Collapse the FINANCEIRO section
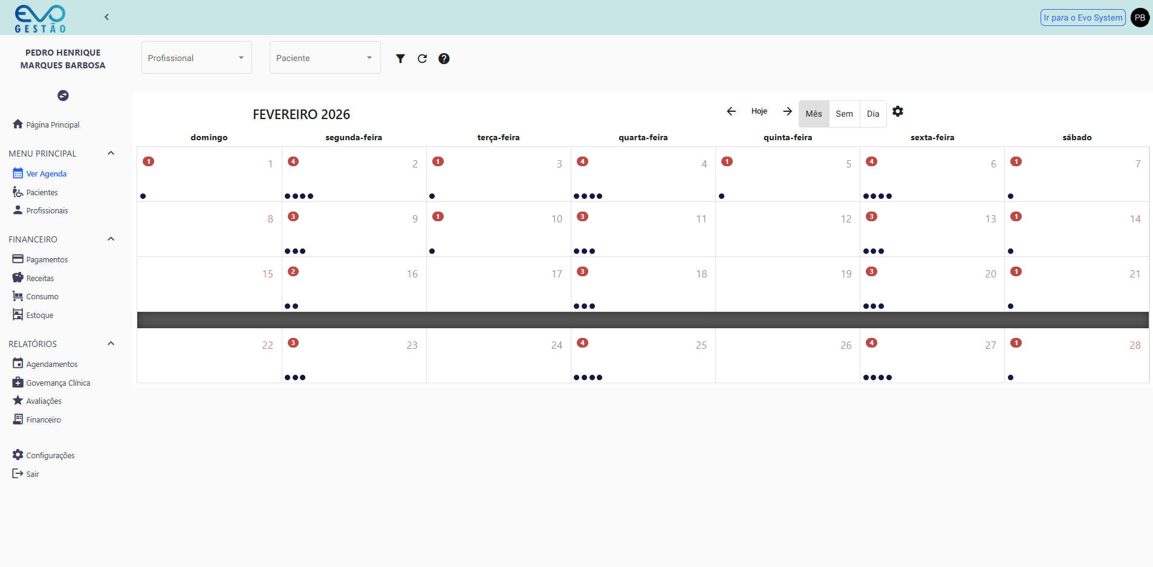 point(111,239)
